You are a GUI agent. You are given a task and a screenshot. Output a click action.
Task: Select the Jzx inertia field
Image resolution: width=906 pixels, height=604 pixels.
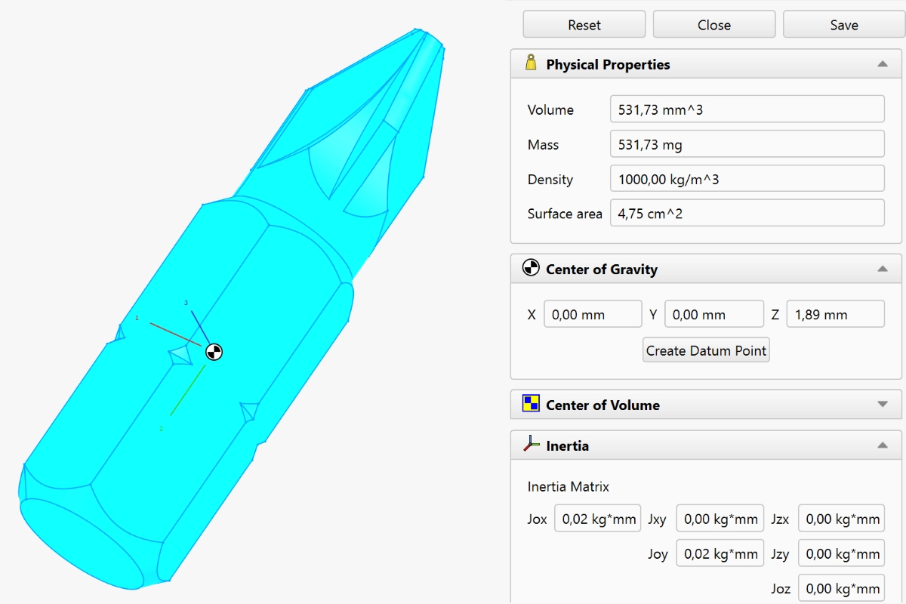[x=842, y=519]
